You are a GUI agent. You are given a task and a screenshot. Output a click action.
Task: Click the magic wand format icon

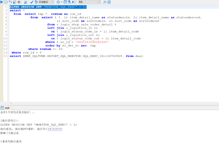[x=105, y=2]
